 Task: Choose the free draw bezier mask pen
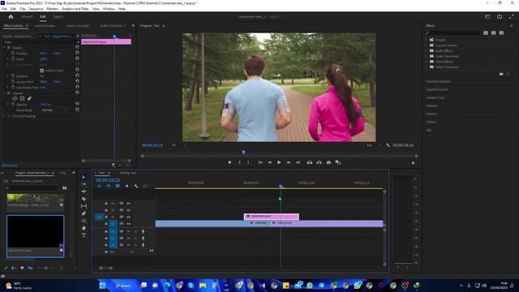(29, 98)
